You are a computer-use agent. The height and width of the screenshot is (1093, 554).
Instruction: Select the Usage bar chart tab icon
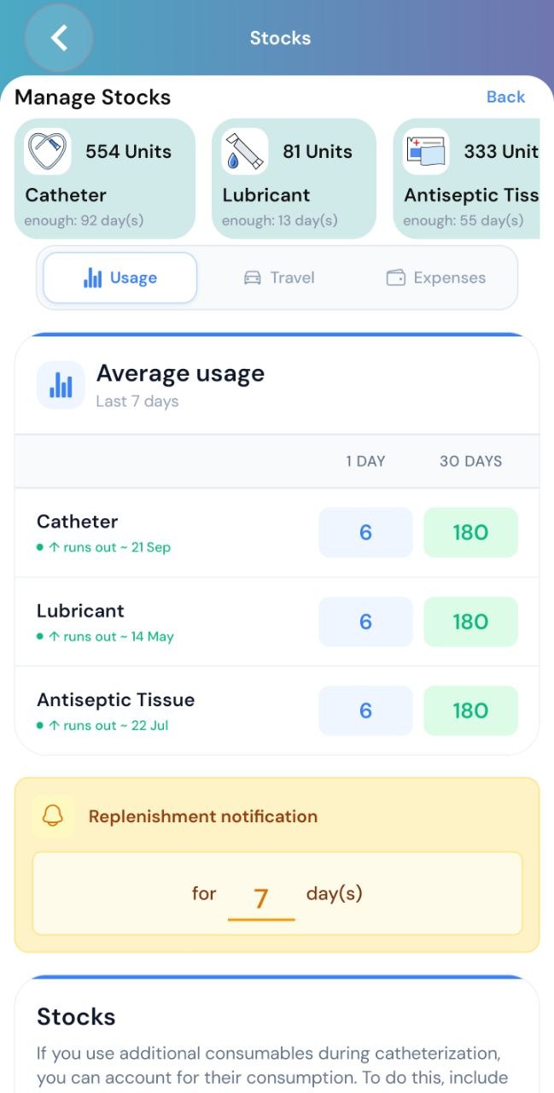(93, 277)
